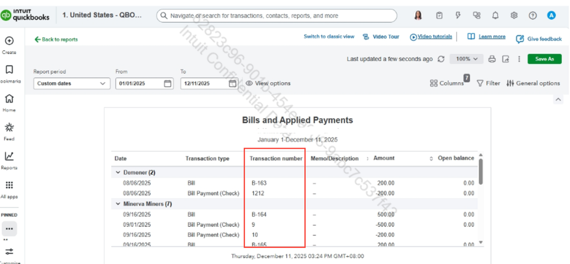Open the From date calendar picker
The width and height of the screenshot is (570, 264).
[168, 83]
